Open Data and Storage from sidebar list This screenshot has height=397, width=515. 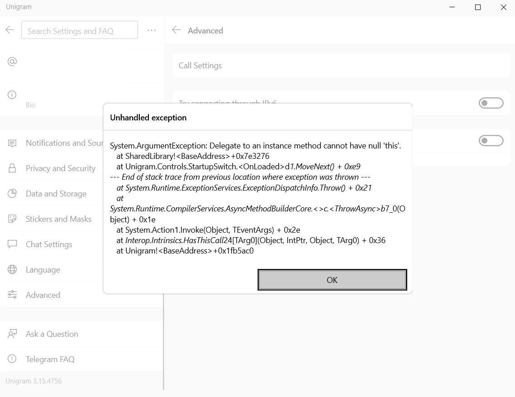(56, 193)
